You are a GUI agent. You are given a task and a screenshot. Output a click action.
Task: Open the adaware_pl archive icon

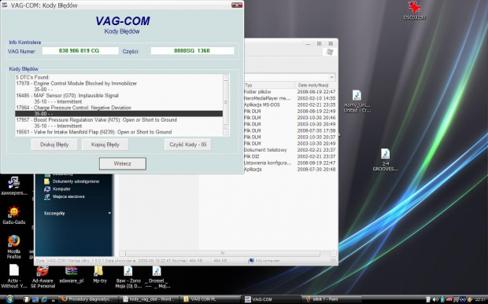72,275
